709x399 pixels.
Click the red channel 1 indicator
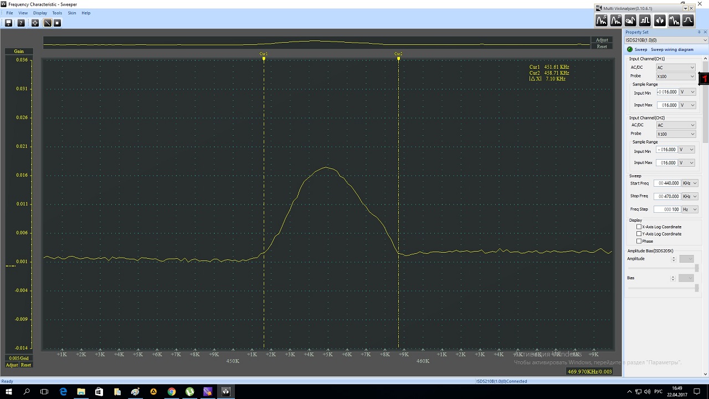point(704,79)
